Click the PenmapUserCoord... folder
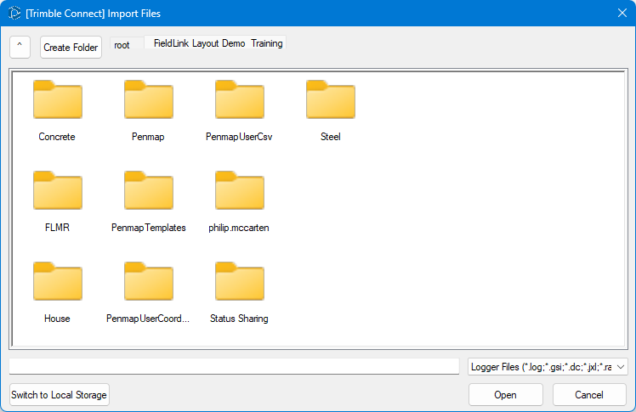The height and width of the screenshot is (412, 636). pyautogui.click(x=148, y=282)
